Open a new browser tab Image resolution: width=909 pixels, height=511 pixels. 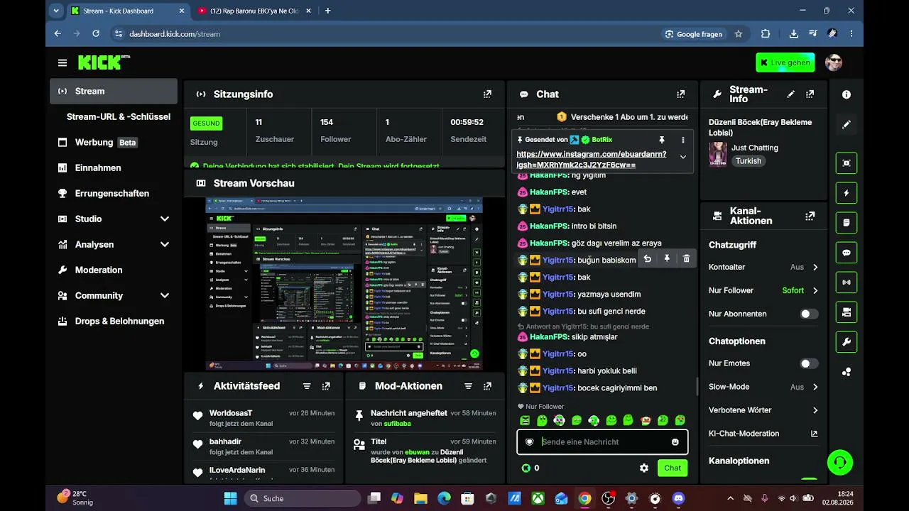pyautogui.click(x=327, y=11)
